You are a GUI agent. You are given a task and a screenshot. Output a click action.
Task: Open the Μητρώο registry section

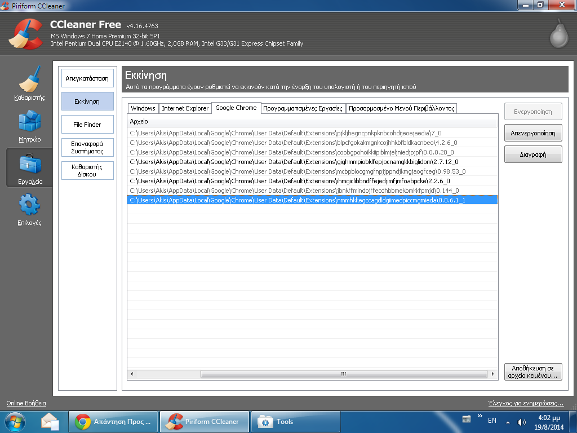[29, 126]
